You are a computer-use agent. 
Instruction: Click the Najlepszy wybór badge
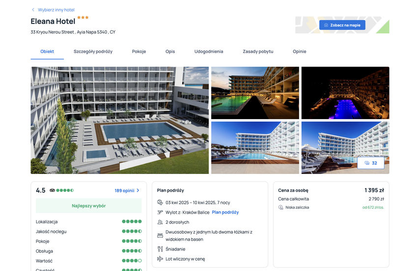click(x=89, y=206)
